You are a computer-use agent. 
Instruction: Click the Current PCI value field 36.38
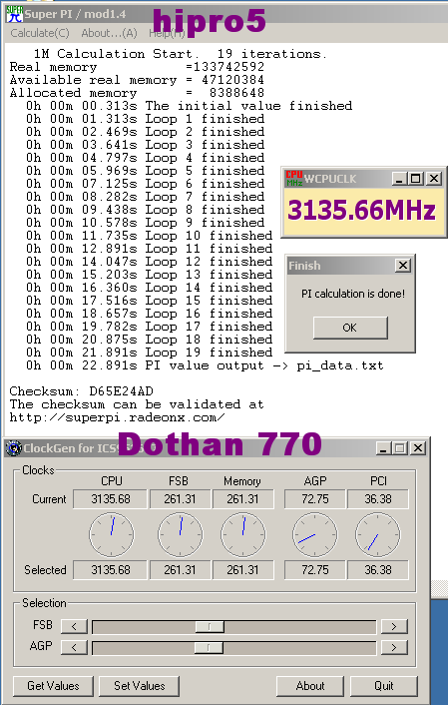(x=378, y=499)
